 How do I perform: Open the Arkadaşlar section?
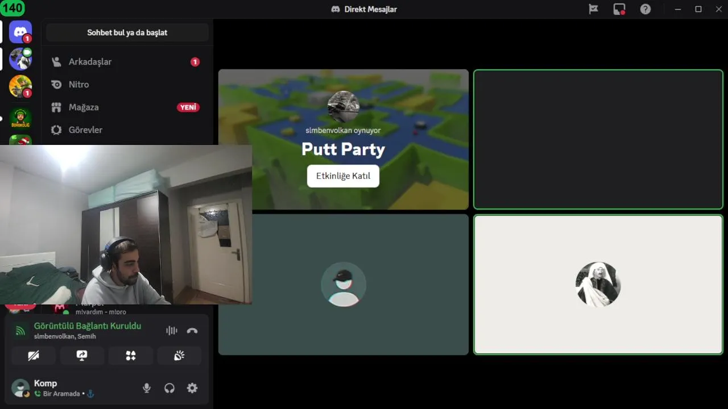pos(127,61)
